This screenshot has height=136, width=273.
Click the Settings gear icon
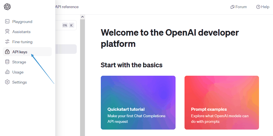coord(7,82)
